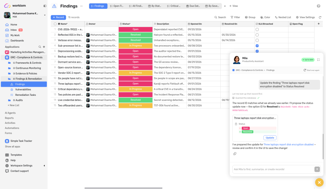Refresh the records list
The width and height of the screenshot is (326, 189).
point(320,17)
